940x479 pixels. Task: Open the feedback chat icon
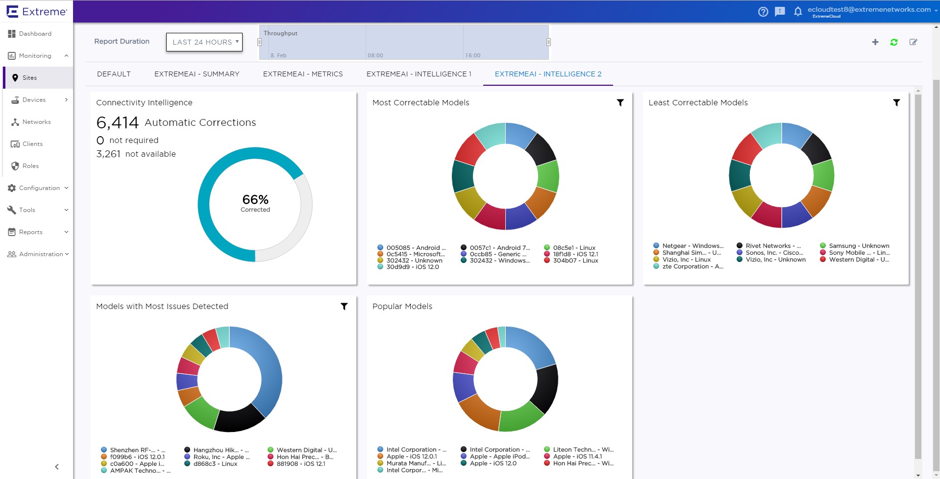point(780,12)
